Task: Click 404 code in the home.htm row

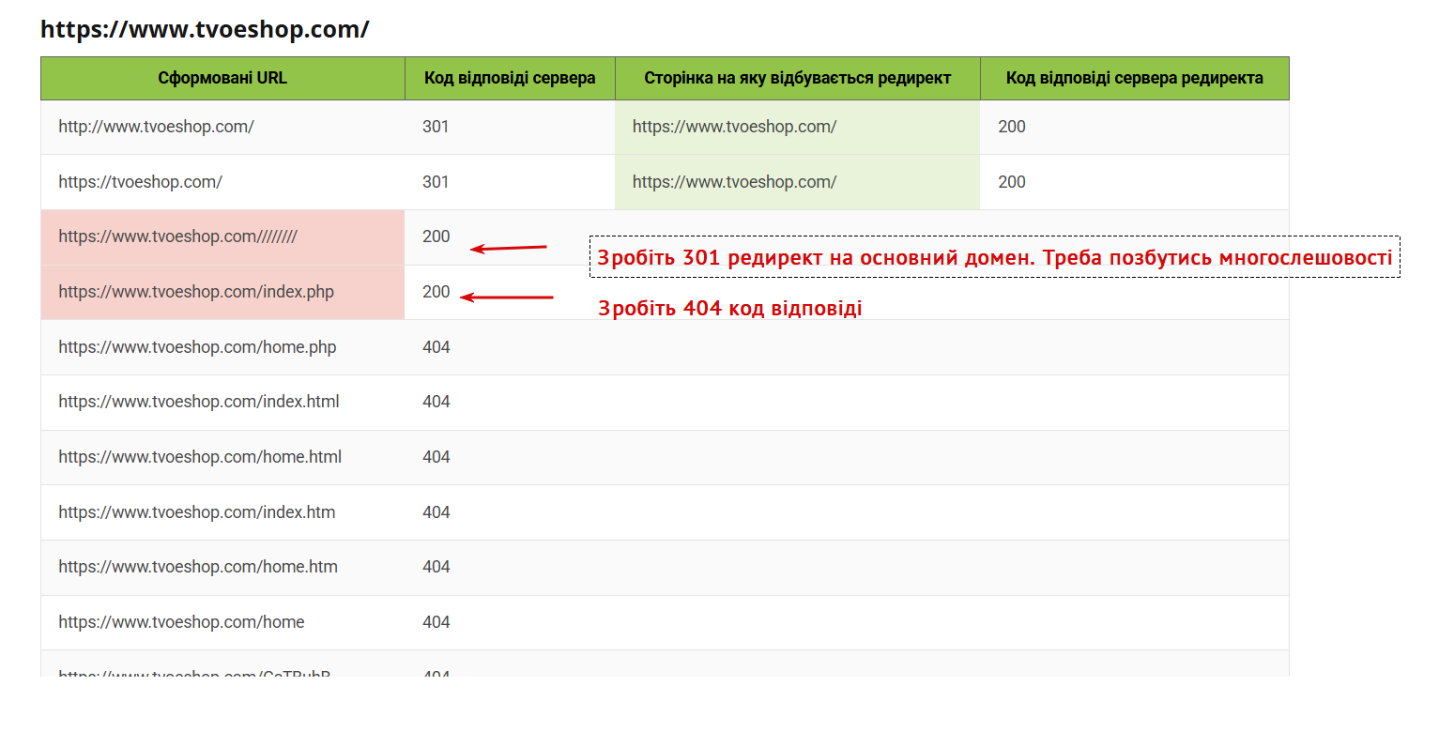Action: (x=436, y=567)
